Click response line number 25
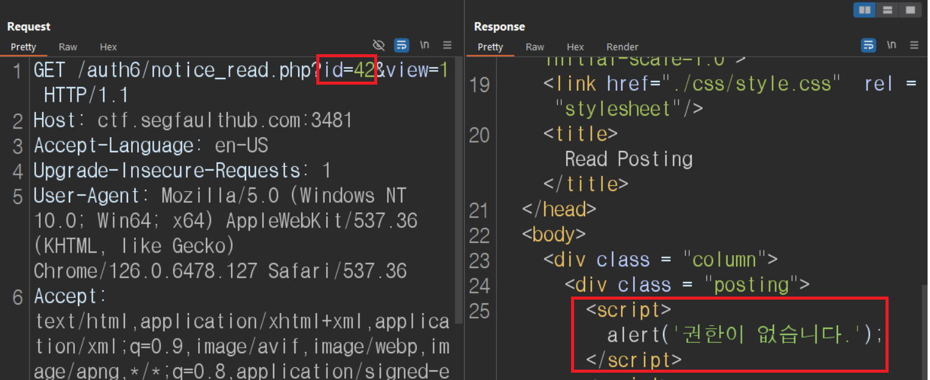The width and height of the screenshot is (930, 380). [x=480, y=311]
